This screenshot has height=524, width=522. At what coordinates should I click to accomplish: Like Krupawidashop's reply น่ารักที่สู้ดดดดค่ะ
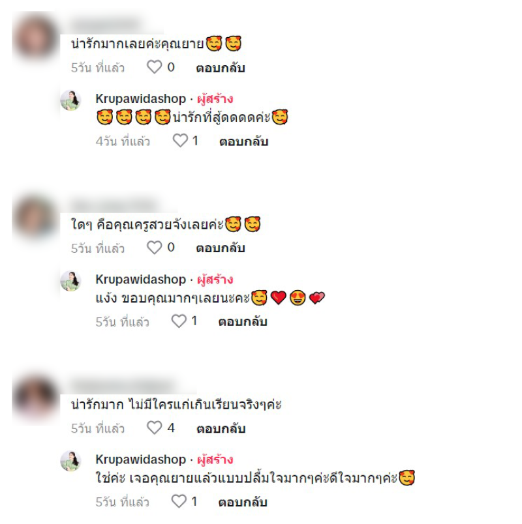pyautogui.click(x=180, y=141)
